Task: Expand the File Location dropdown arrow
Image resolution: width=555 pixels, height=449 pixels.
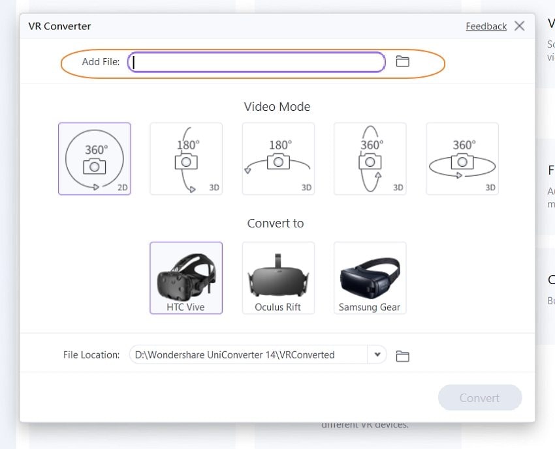Action: pyautogui.click(x=377, y=355)
